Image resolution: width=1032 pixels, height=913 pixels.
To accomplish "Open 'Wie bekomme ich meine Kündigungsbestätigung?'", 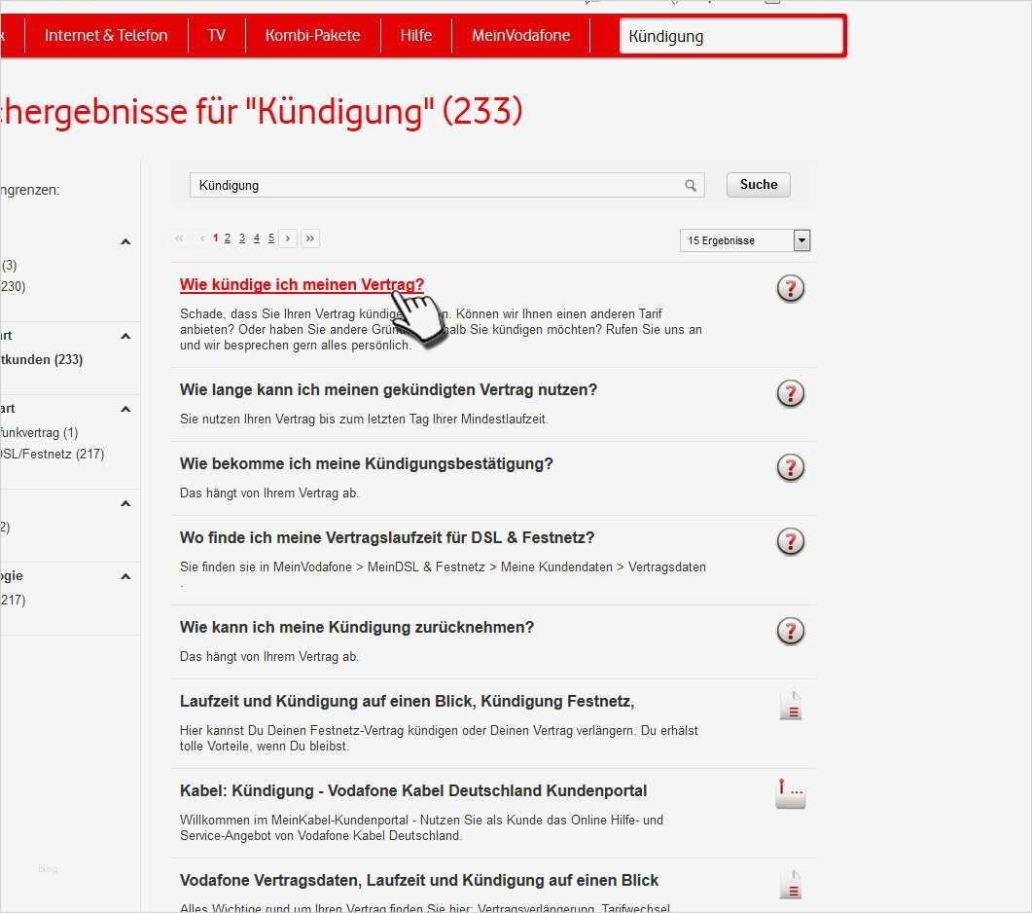I will click(367, 463).
